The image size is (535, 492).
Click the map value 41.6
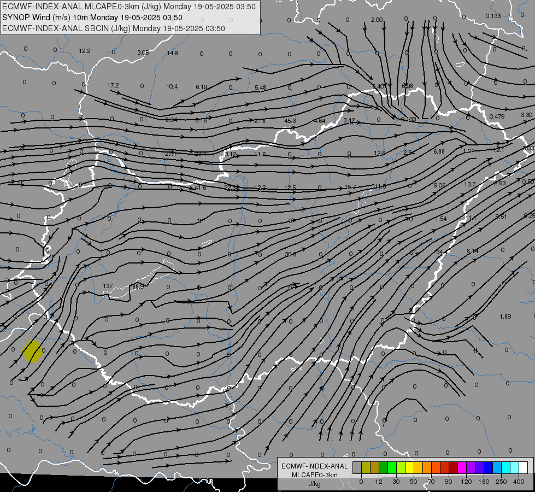[201, 188]
